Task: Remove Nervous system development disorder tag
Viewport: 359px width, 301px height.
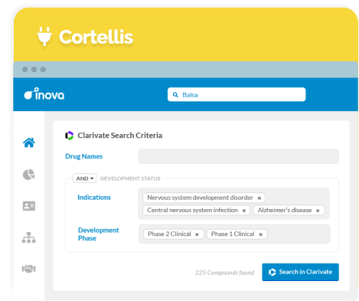Action: [x=259, y=198]
